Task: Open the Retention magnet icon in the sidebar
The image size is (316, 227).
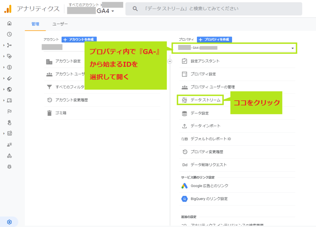Action: [9, 79]
